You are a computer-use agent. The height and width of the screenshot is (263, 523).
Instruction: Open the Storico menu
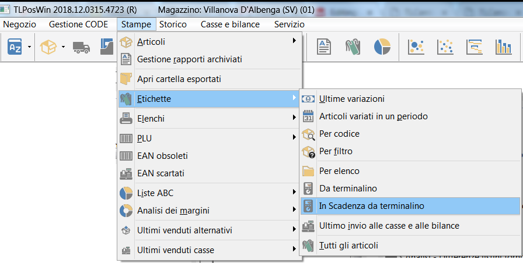coord(173,24)
